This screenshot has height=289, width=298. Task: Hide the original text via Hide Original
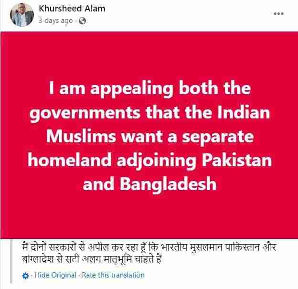pyautogui.click(x=55, y=275)
